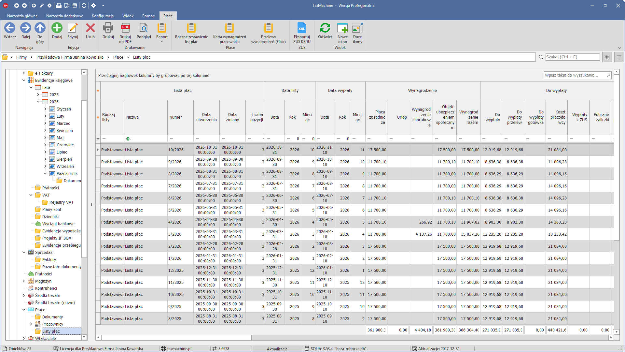Image resolution: width=625 pixels, height=352 pixels.
Task: Click the Szukaj (Ctrl + F) search field
Action: 572,57
